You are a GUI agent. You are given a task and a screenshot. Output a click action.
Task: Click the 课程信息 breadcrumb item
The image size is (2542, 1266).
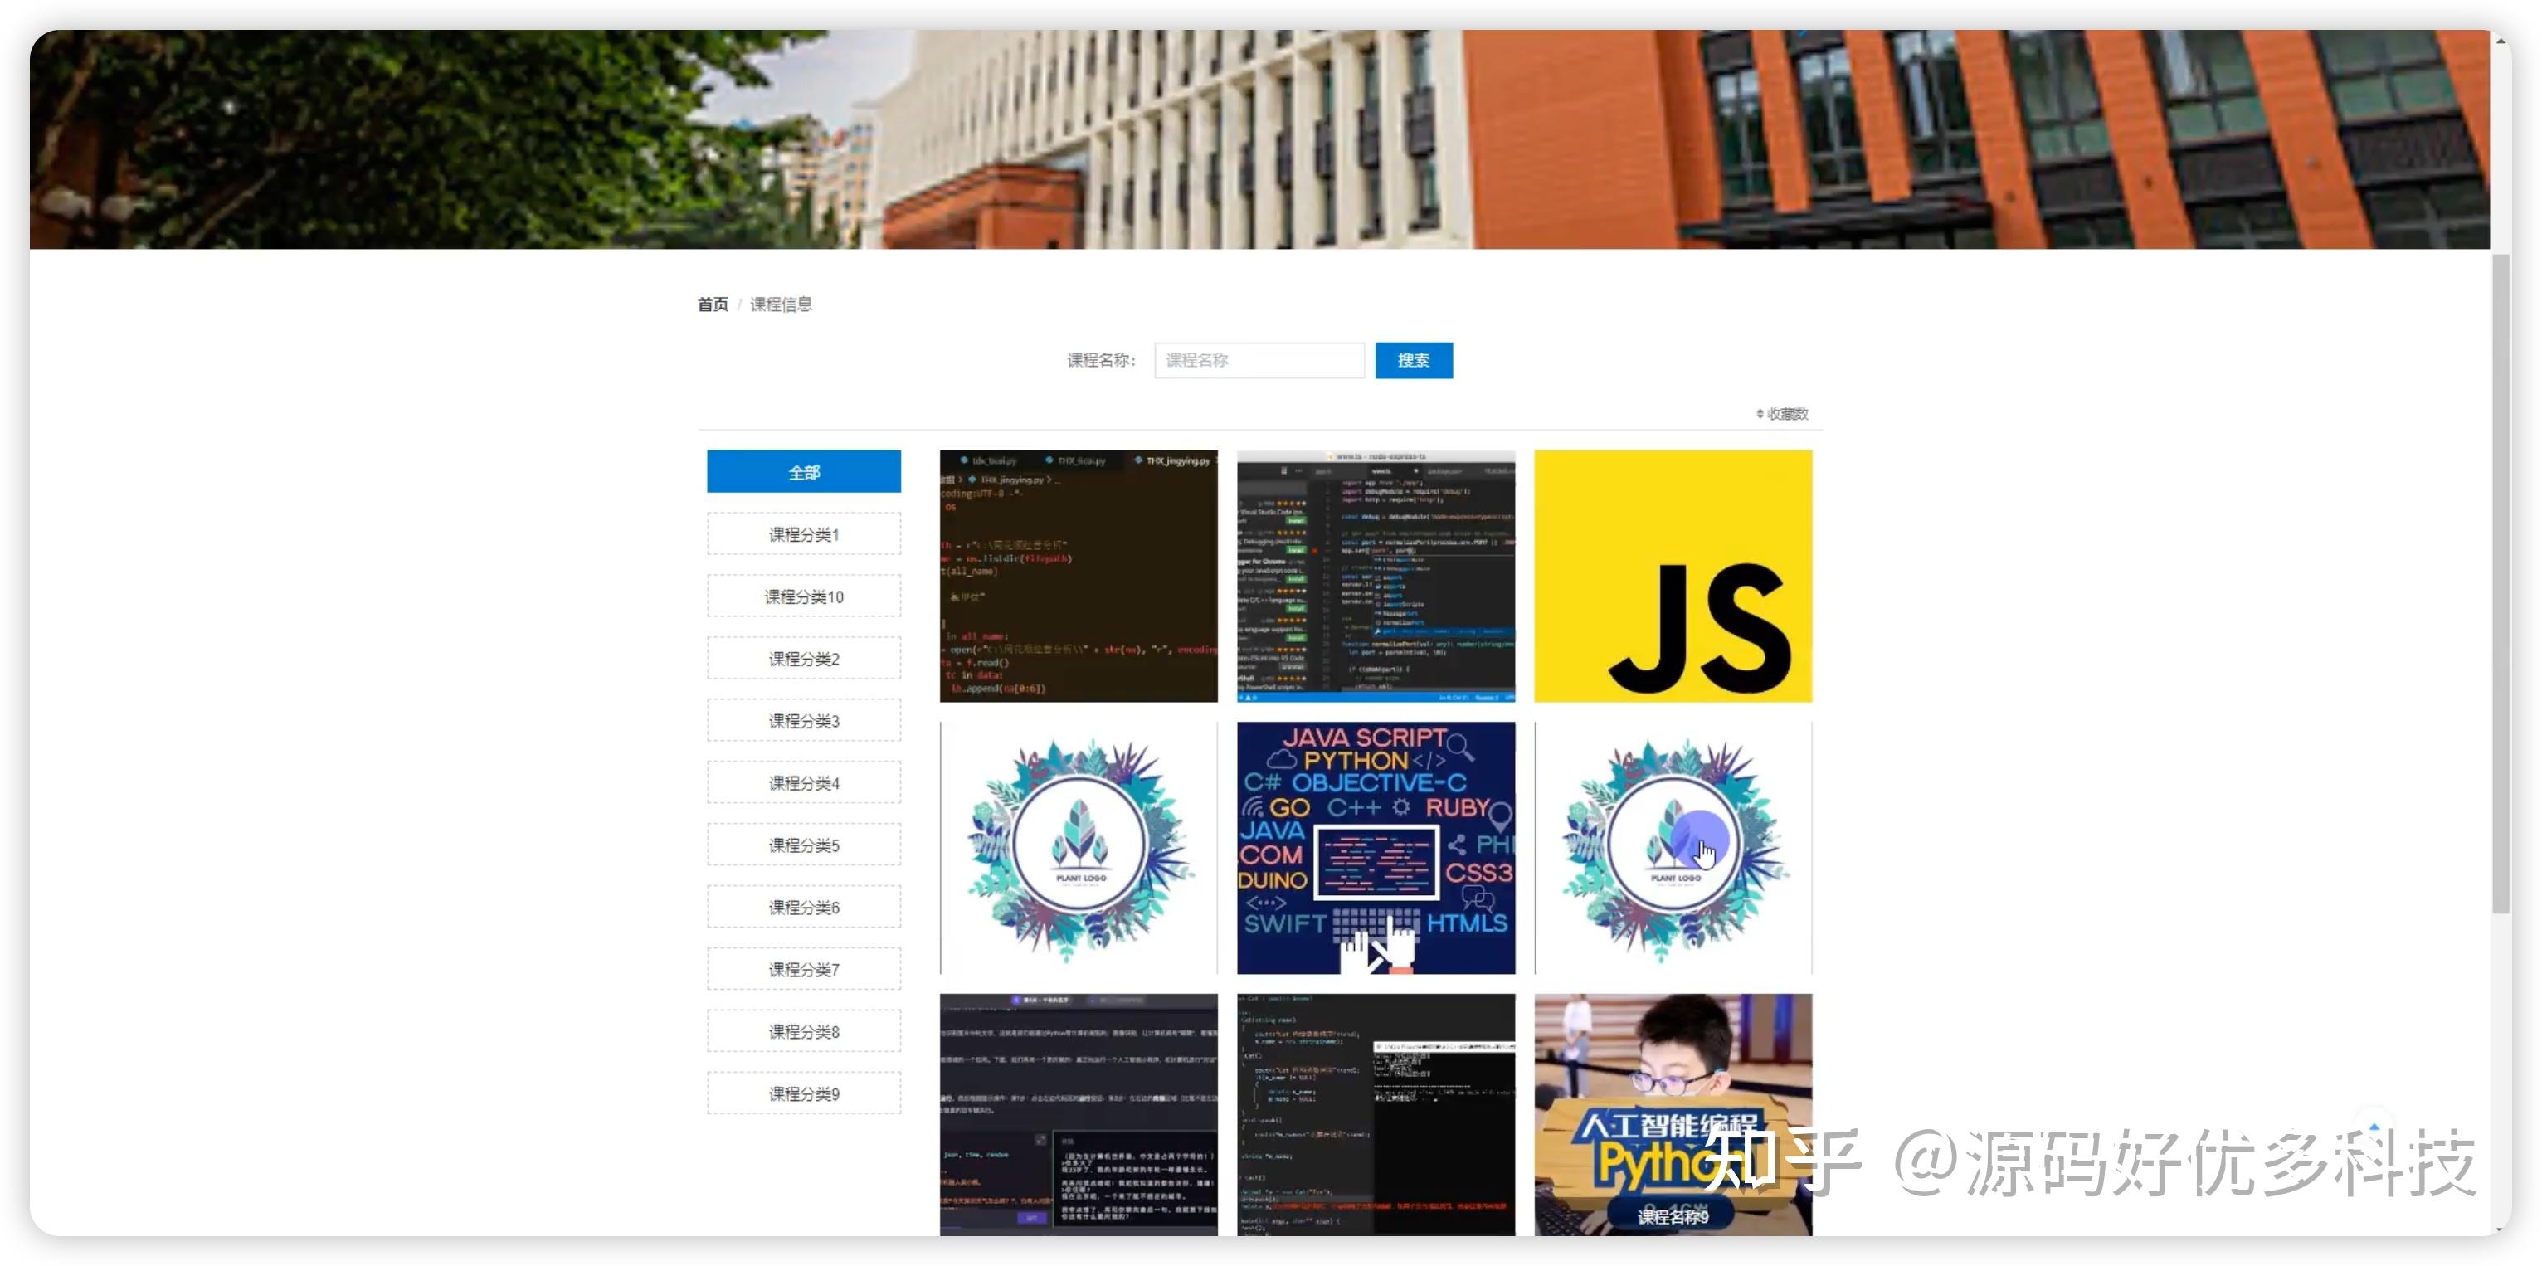(782, 304)
